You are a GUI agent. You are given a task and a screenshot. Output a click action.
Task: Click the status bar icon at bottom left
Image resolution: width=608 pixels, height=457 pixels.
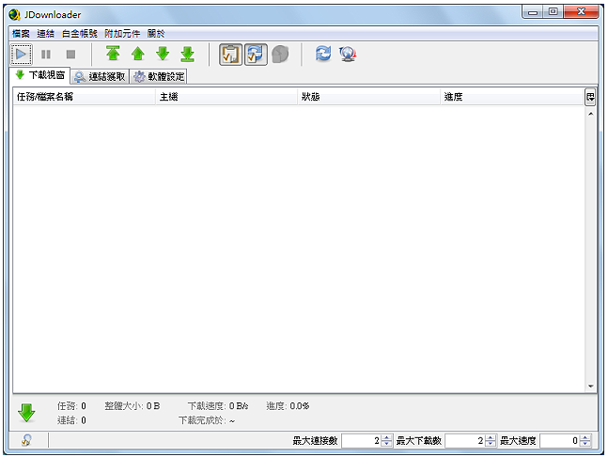26,440
